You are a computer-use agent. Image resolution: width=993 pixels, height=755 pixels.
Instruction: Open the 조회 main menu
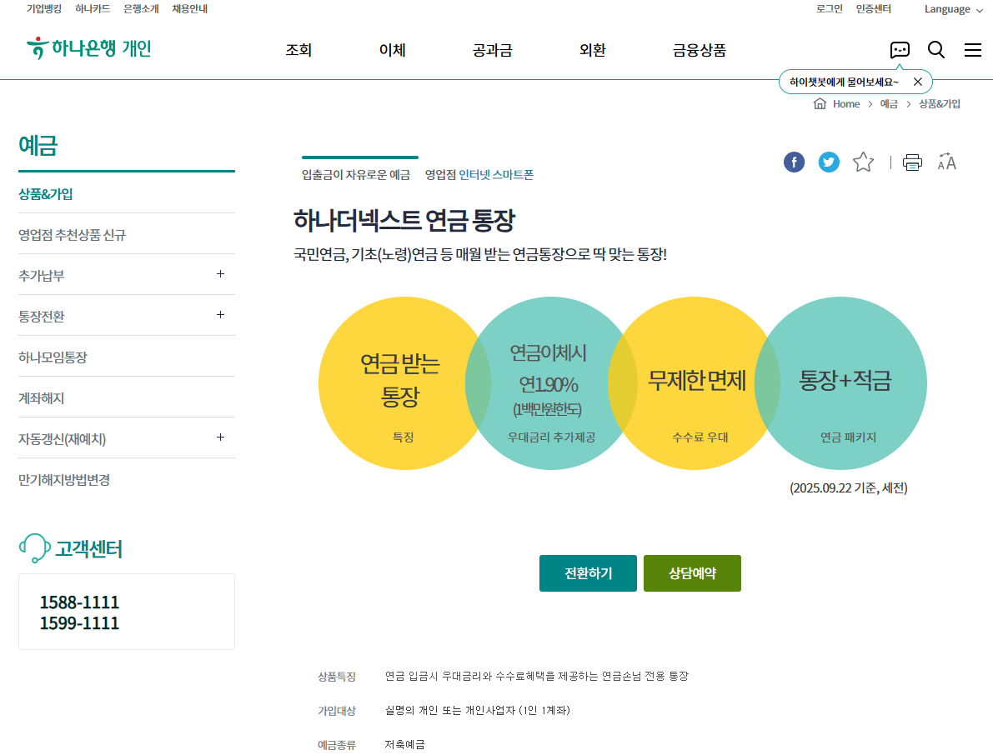pyautogui.click(x=298, y=50)
